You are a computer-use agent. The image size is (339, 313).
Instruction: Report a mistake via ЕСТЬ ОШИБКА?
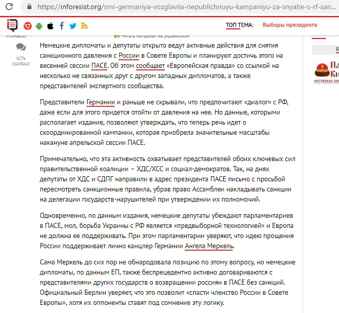coord(21,61)
